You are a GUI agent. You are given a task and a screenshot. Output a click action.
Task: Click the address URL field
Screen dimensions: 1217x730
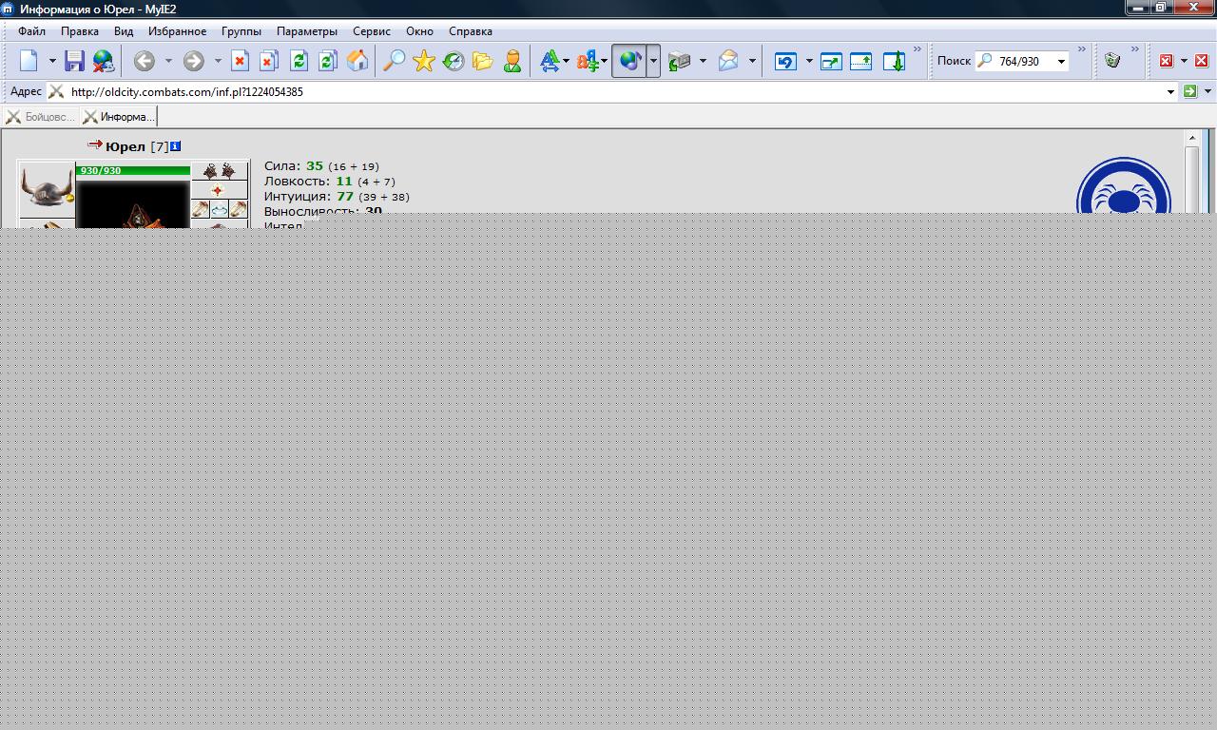[x=613, y=91]
